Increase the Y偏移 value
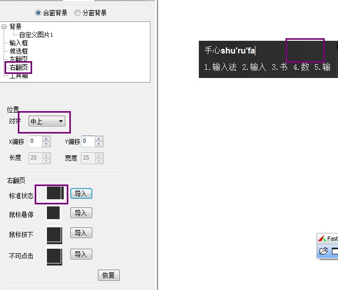 click(99, 139)
